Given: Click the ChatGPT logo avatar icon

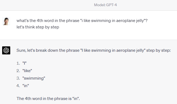Looking at the screenshot, I should click(6, 50).
